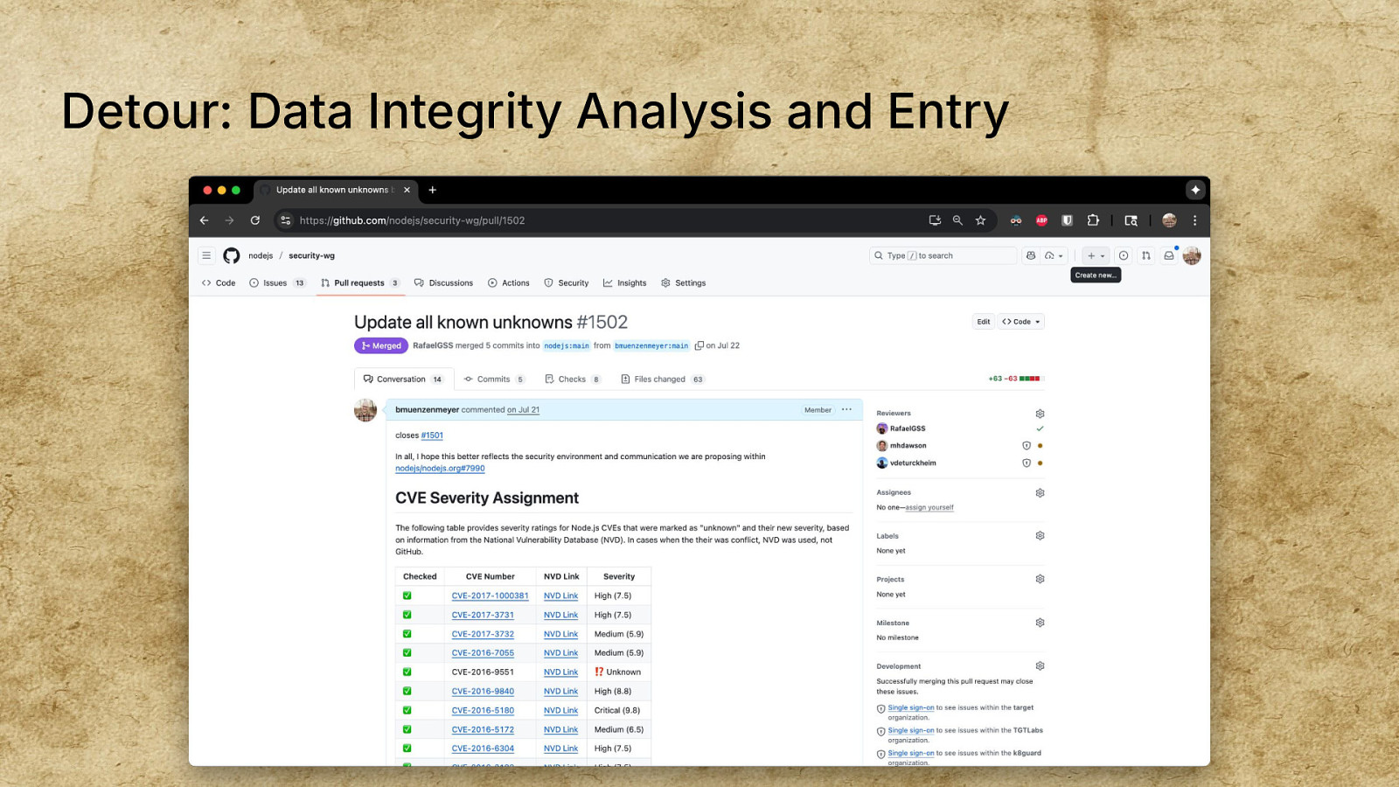The height and width of the screenshot is (787, 1399).
Task: Toggle checkbox for CVE-2017-1000381 row
Action: [407, 595]
